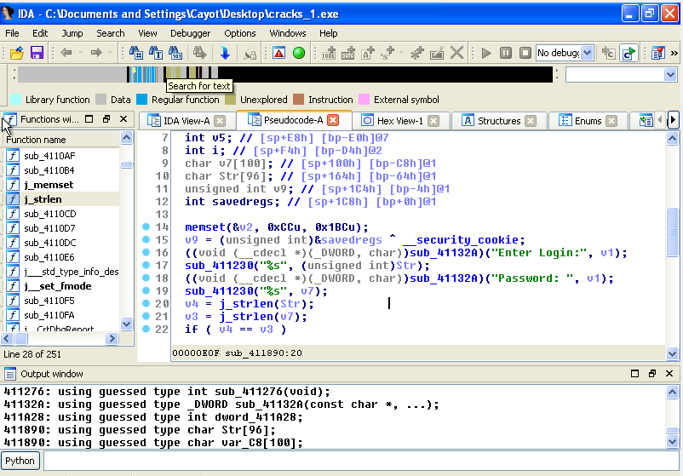683x476 pixels.
Task: Click the Regular function legend color swatch
Action: (x=141, y=100)
